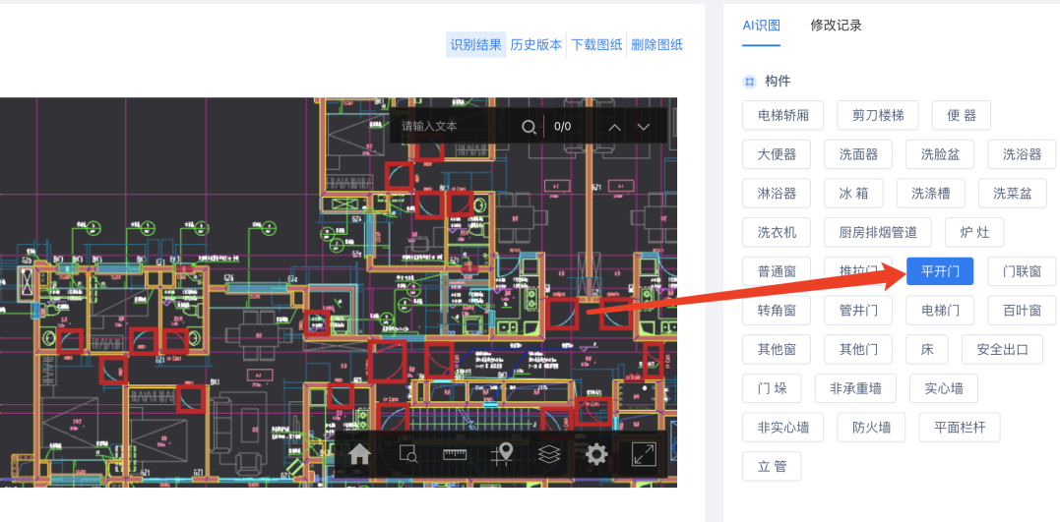Image resolution: width=1060 pixels, height=522 pixels.
Task: Pick the 转角窗 tag
Action: click(x=777, y=311)
